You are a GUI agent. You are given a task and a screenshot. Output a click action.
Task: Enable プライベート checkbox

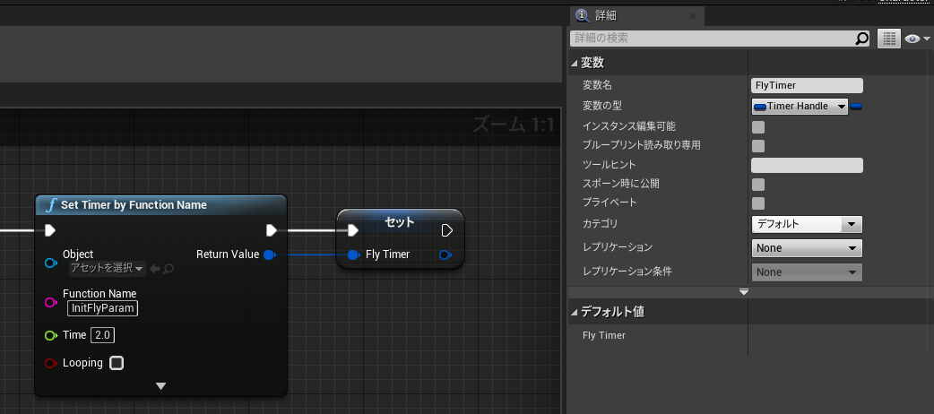[x=758, y=203]
